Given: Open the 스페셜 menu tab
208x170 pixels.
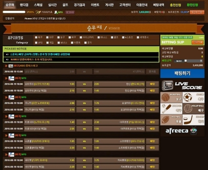Looking at the screenshot, I should 38,5.
